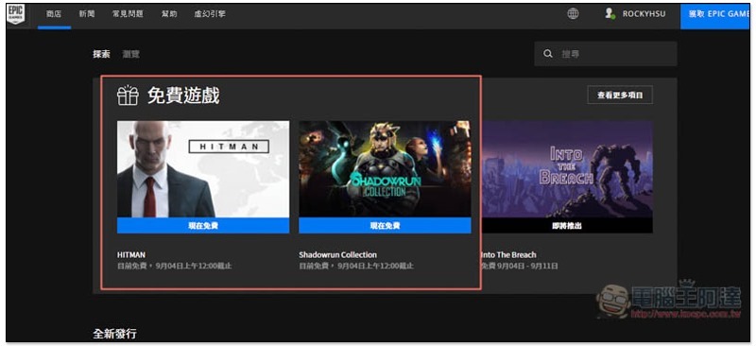The height and width of the screenshot is (346, 756).
Task: Click 現在免費 banner under HITMAN
Action: click(x=203, y=225)
